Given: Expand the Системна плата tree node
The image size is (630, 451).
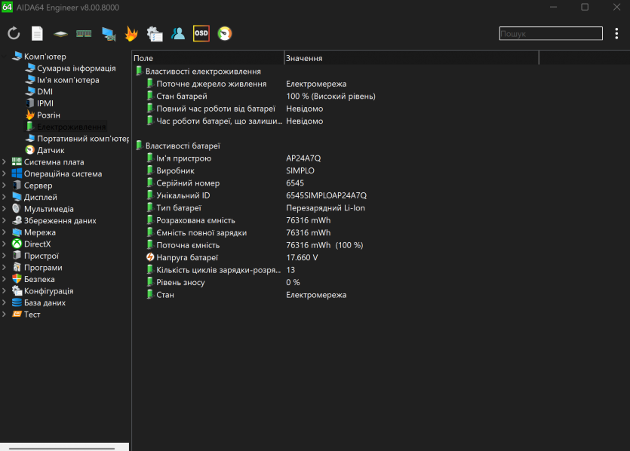Looking at the screenshot, I should pos(5,162).
